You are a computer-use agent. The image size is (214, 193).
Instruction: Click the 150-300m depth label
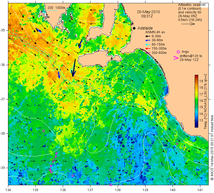pyautogui.click(x=159, y=49)
